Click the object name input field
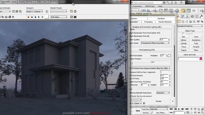The width and height of the screenshot is (205, 115). 188,59
